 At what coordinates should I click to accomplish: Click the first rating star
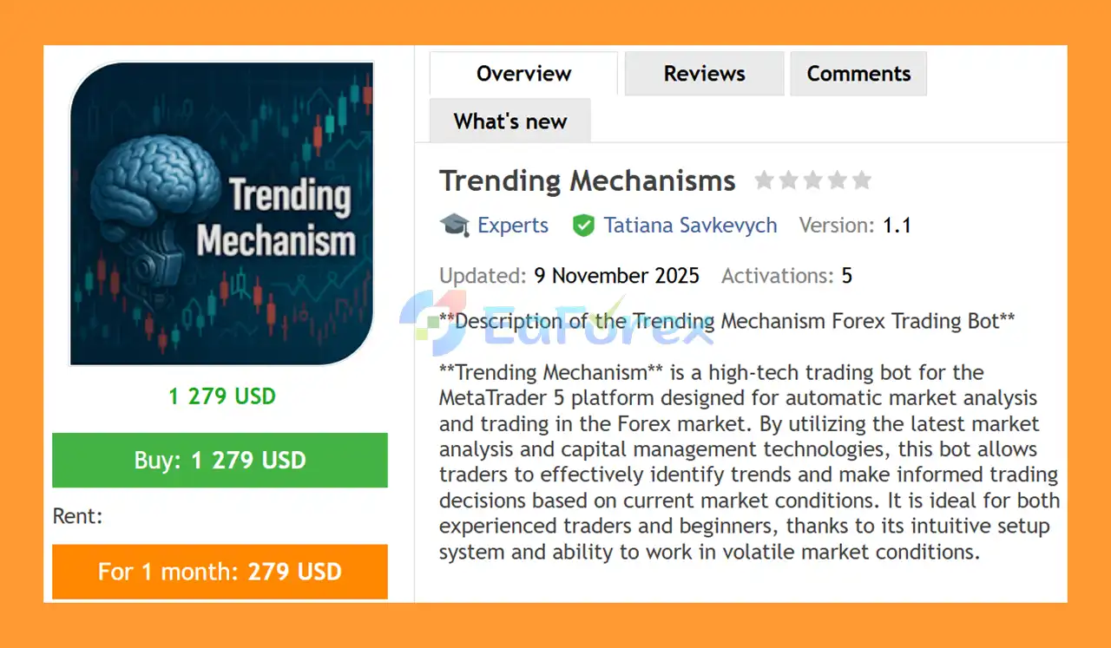764,180
